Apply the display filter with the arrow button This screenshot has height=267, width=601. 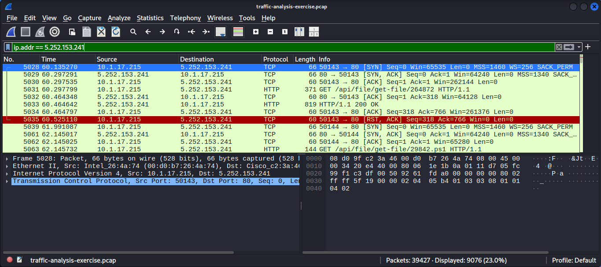click(568, 47)
